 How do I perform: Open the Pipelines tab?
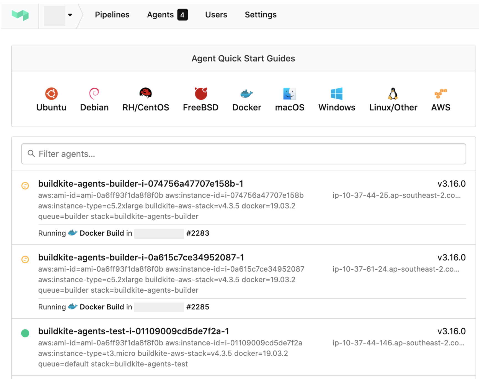[x=112, y=15]
